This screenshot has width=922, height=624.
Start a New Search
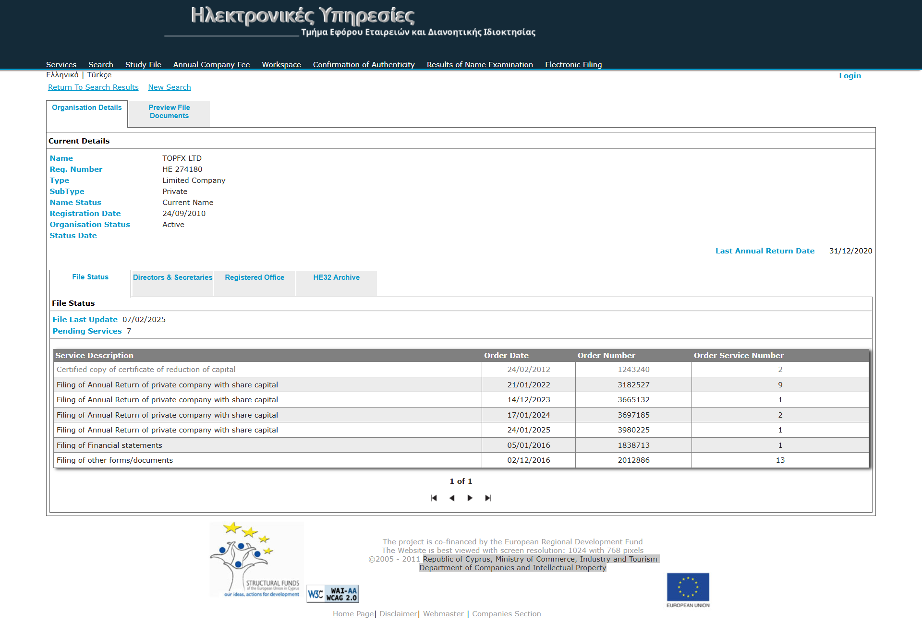tap(170, 87)
